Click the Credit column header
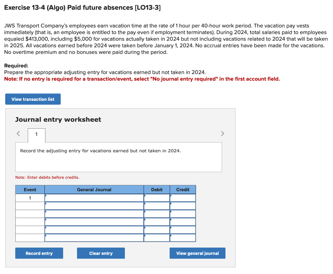The width and height of the screenshot is (333, 274). click(x=182, y=190)
